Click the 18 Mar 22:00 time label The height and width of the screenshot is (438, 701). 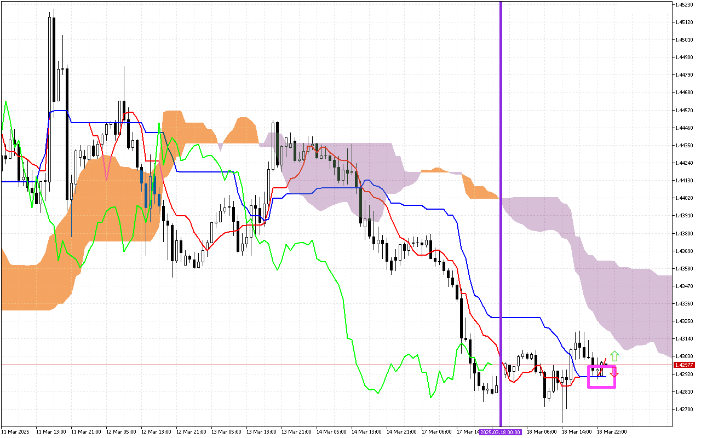(x=611, y=432)
